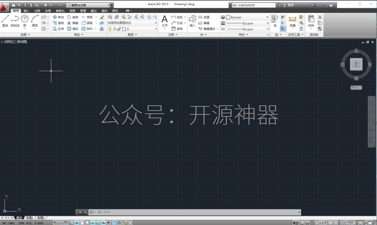Click the Help question mark icon
This screenshot has width=377, height=225.
point(331,5)
